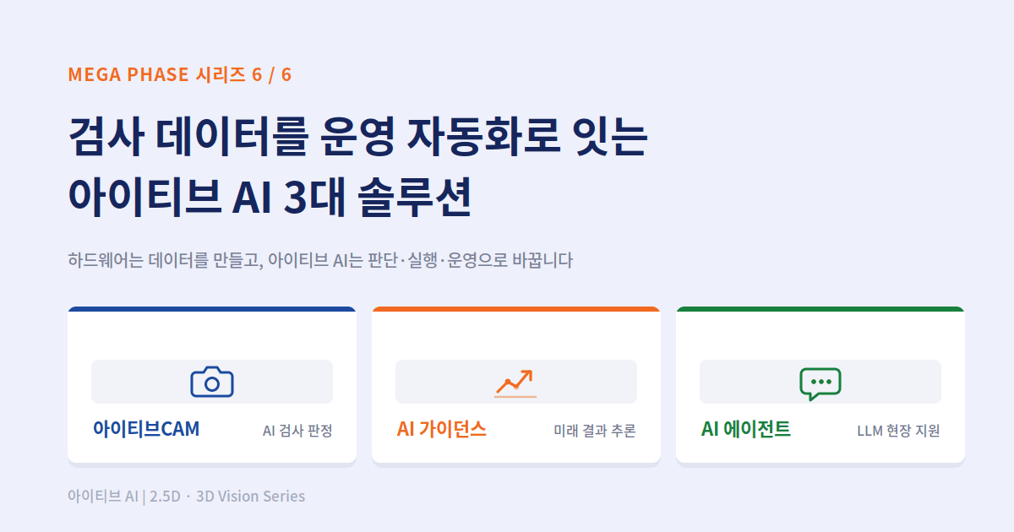Image resolution: width=1014 pixels, height=532 pixels.
Task: Click the gray icon panel in the AI 가이던스 card
Action: 516,382
